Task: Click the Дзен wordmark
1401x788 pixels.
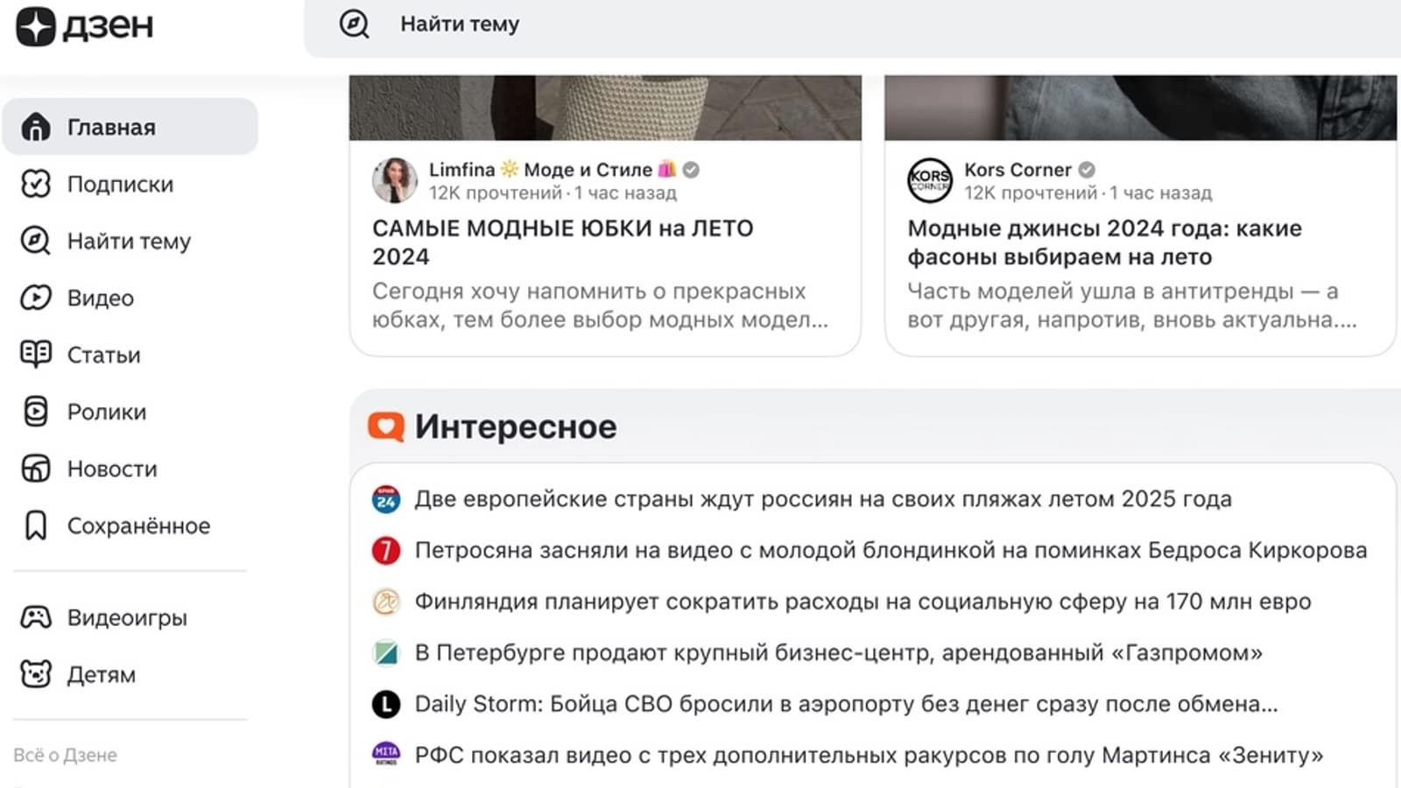Action: coord(108,26)
